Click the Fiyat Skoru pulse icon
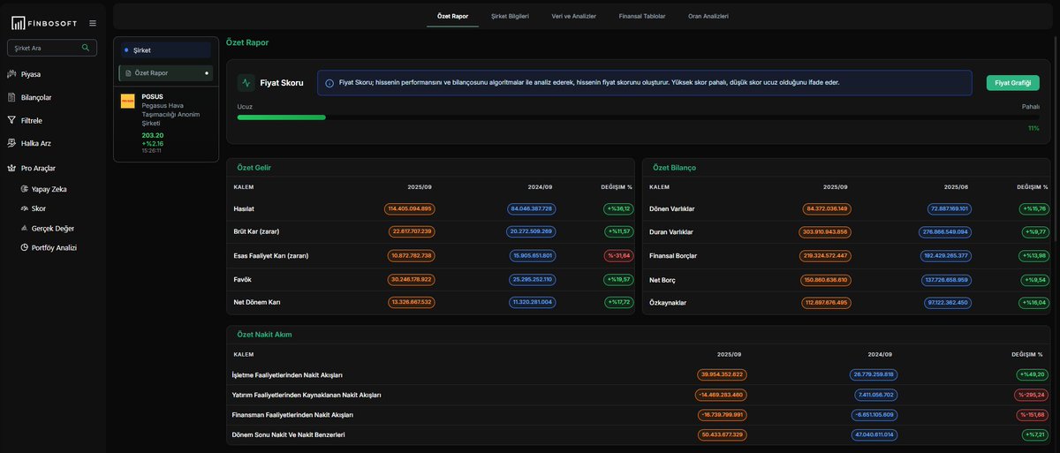Screen dimensions: 1060x453 [x=246, y=83]
